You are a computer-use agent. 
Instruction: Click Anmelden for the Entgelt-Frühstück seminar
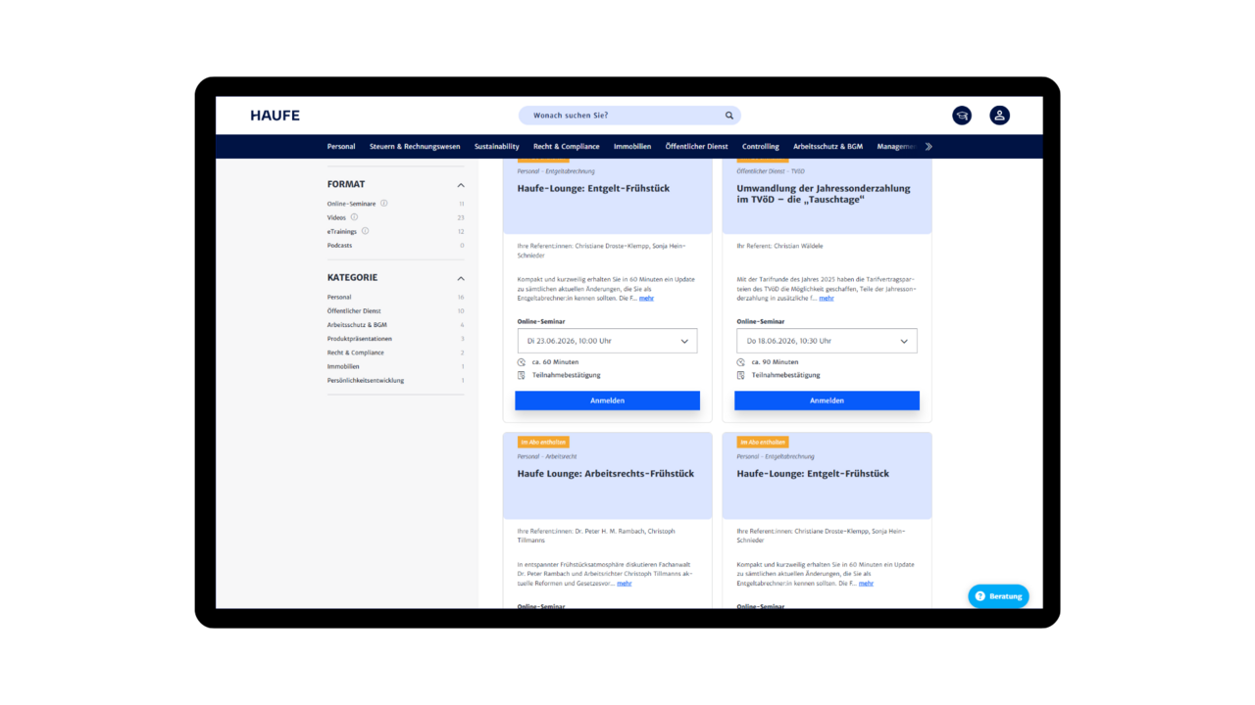coord(607,400)
